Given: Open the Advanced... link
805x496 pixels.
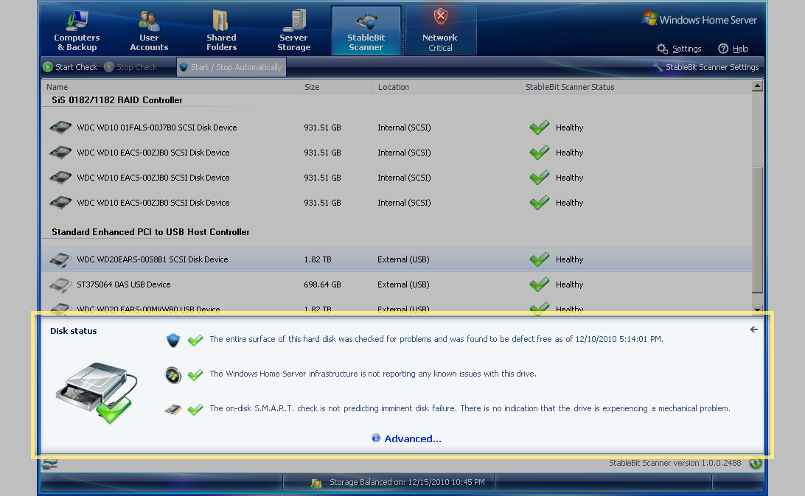Looking at the screenshot, I should [x=413, y=439].
